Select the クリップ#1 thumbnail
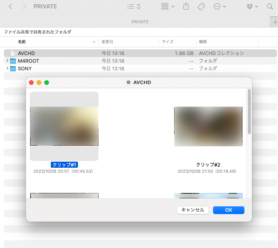The image size is (278, 248). [64, 126]
